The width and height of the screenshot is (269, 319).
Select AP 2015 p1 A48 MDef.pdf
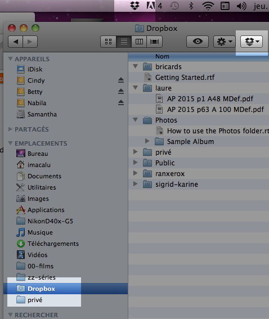point(210,99)
